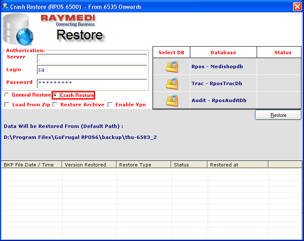
Task: Click the lower grid Status column header
Action: (x=189, y=165)
